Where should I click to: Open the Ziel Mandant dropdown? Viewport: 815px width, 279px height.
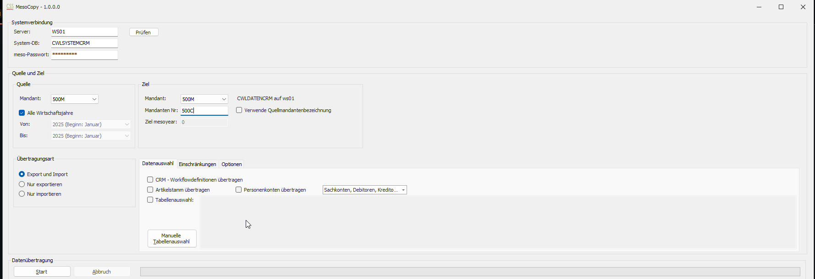pos(204,99)
